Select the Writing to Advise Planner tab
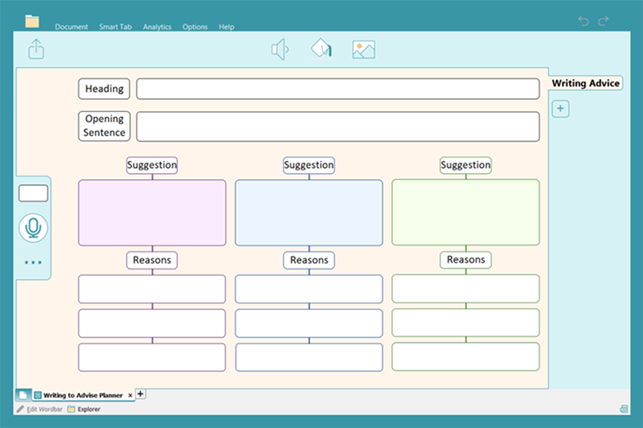 pyautogui.click(x=83, y=395)
